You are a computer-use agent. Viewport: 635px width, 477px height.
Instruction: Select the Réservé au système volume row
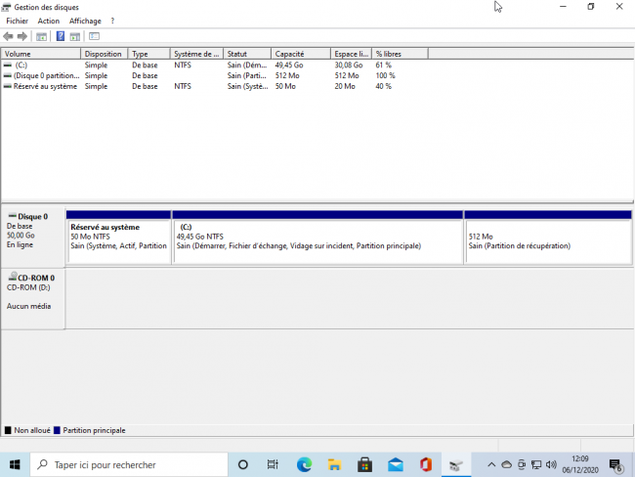[x=41, y=86]
